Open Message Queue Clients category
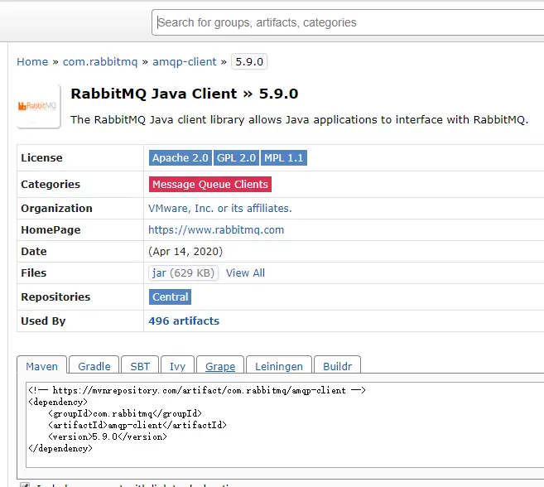The image size is (544, 487). coord(210,185)
